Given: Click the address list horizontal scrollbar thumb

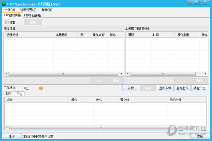Looking at the screenshot, I should click(x=63, y=74).
